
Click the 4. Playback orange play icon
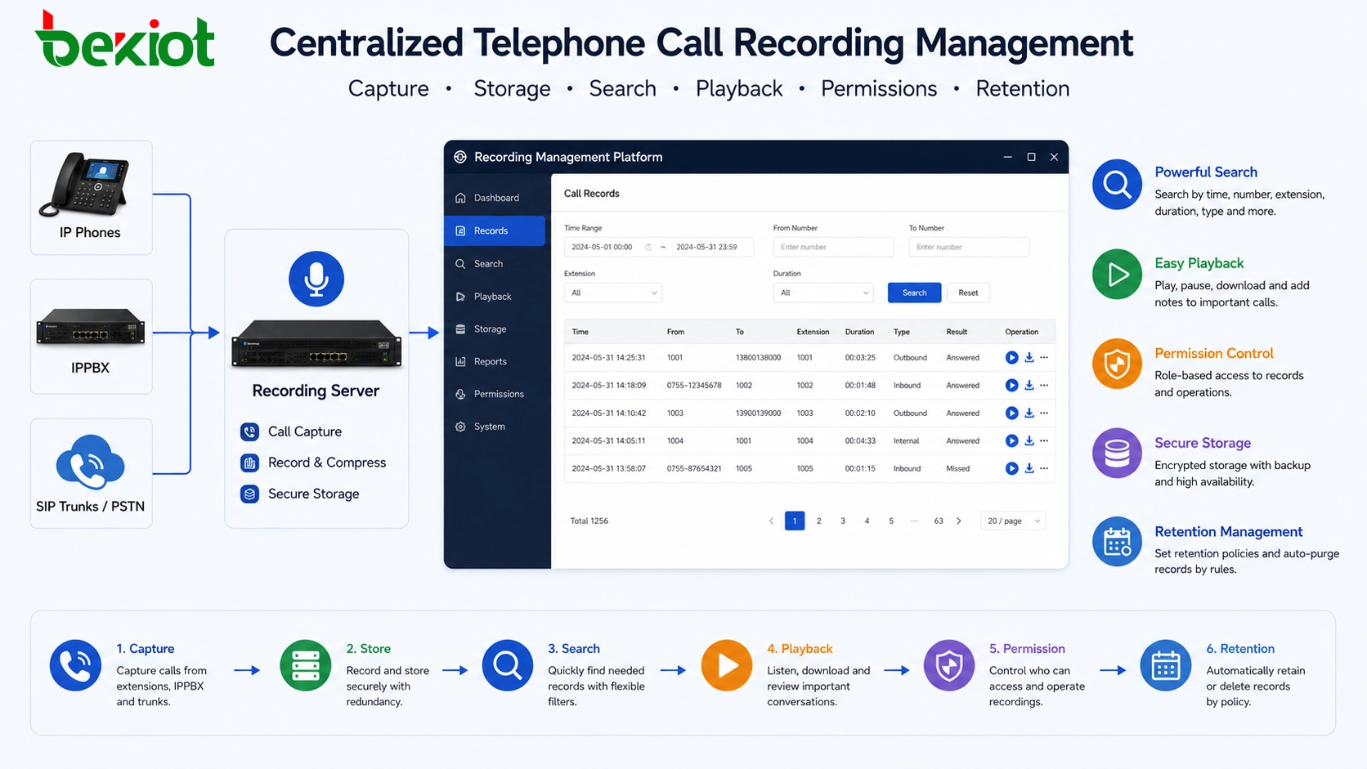tap(727, 665)
